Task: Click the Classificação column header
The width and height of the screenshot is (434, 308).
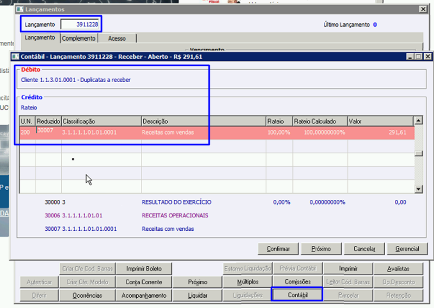Action: coord(101,122)
